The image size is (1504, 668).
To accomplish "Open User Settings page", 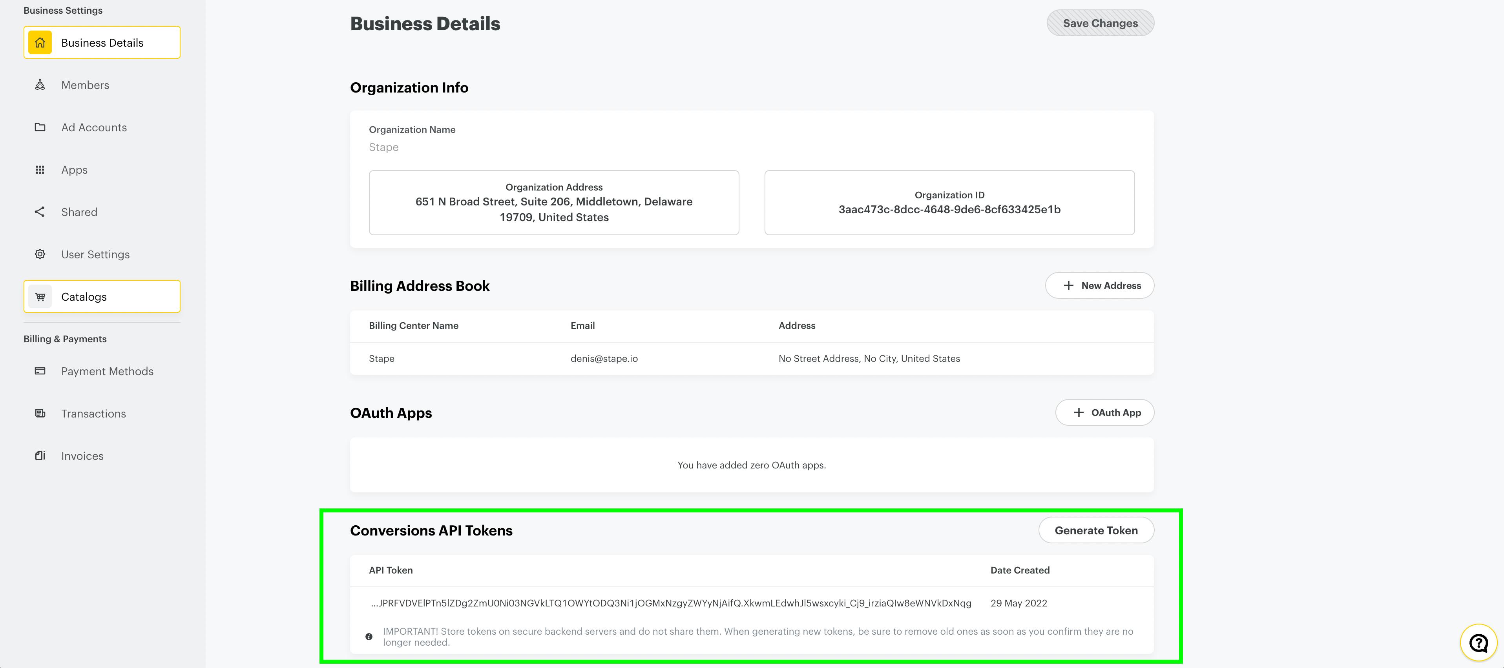I will (102, 254).
